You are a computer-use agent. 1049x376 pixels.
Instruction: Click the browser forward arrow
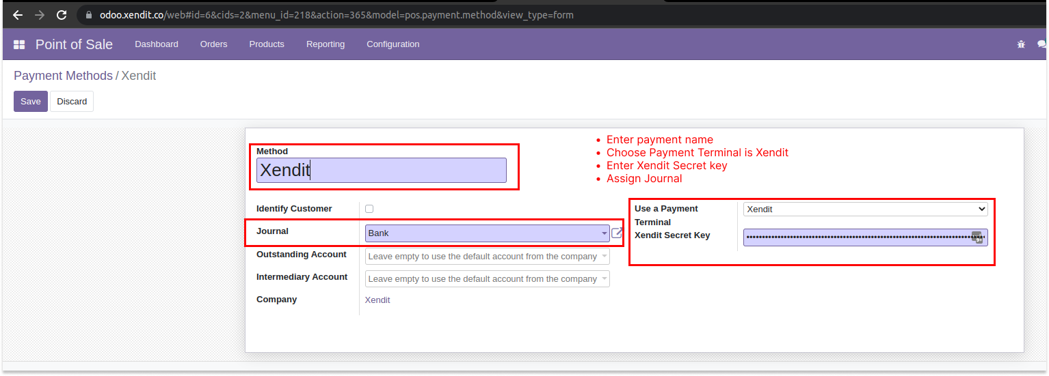(x=40, y=15)
